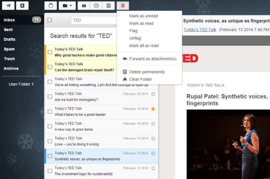This screenshot has height=179, width=270.
Task: Star the February 20 2014 message
Action: tap(153, 94)
